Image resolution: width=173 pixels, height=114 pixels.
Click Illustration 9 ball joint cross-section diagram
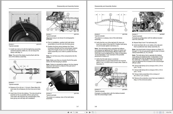point(111,22)
